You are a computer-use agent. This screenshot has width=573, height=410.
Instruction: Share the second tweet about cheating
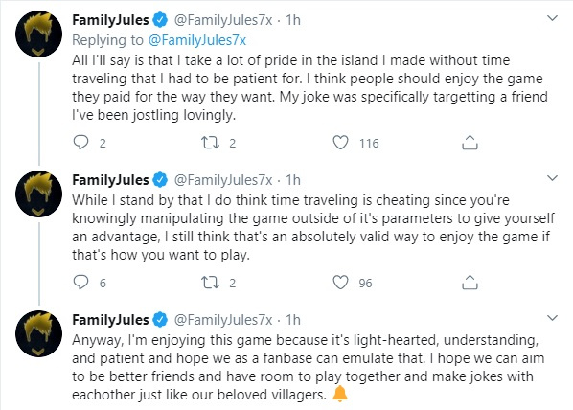tap(470, 283)
